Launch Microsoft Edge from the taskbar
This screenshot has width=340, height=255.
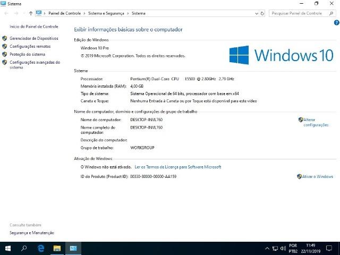tap(40, 248)
